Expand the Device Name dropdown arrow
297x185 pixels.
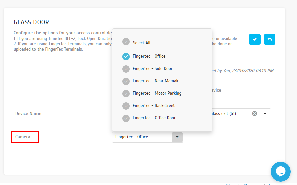point(265,114)
